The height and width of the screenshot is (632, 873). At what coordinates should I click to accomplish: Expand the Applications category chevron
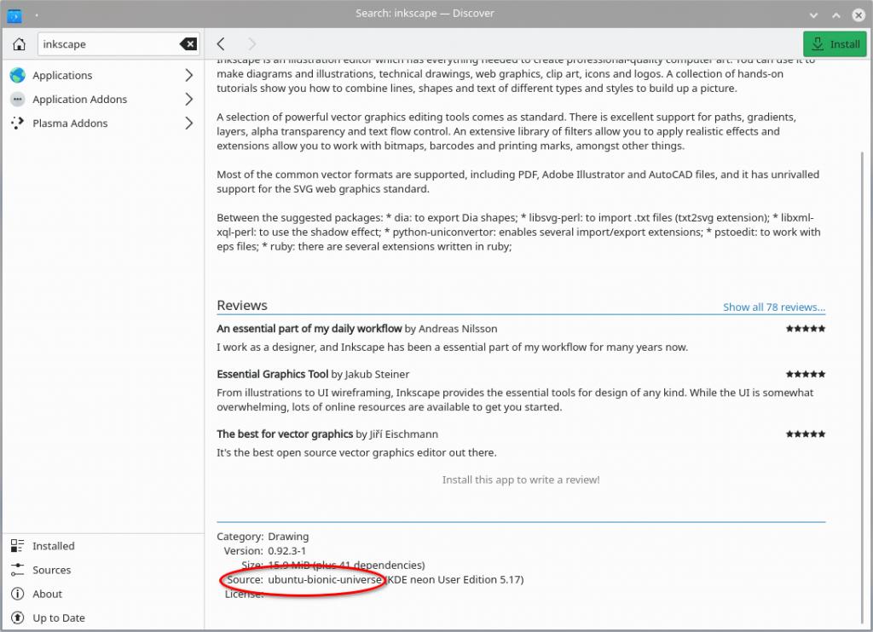188,75
